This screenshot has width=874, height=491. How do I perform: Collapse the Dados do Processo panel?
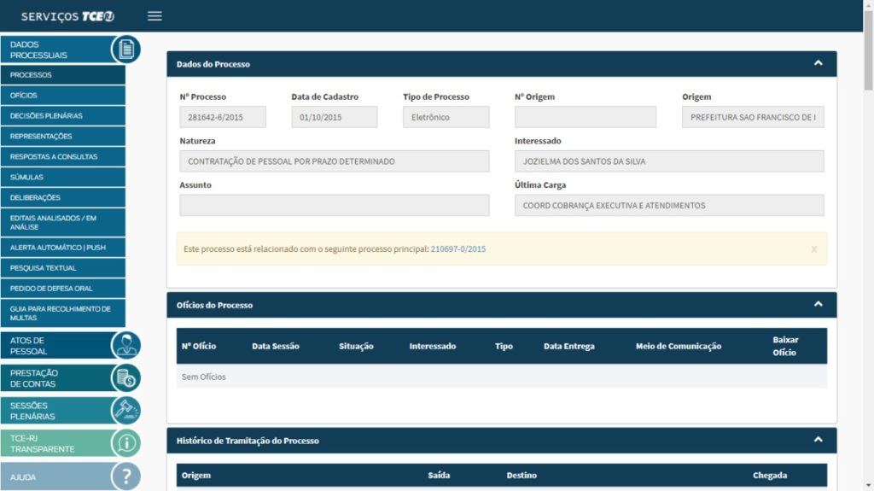[818, 63]
